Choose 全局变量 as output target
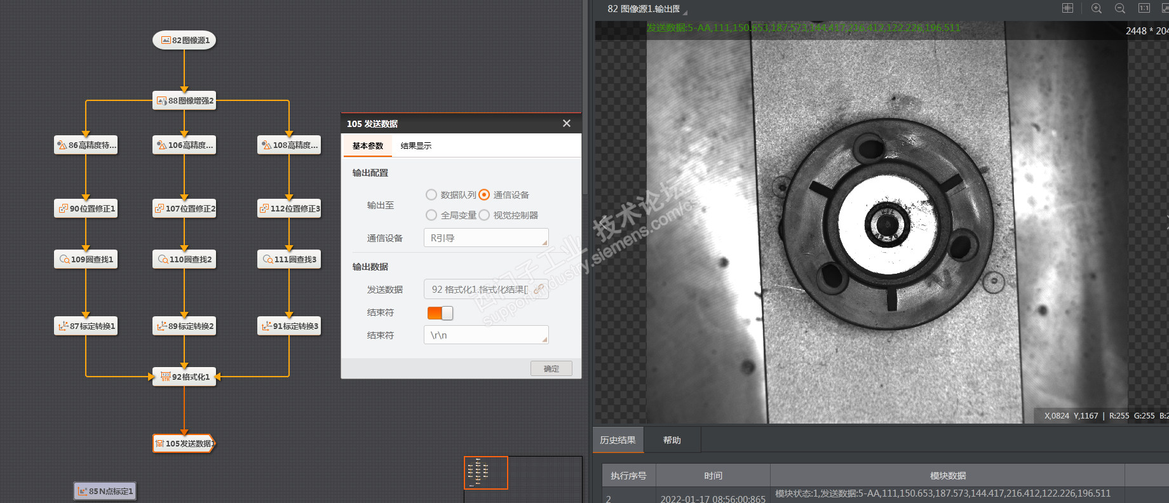The image size is (1169, 503). click(x=431, y=215)
